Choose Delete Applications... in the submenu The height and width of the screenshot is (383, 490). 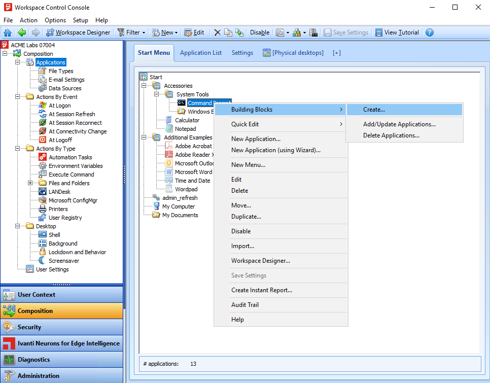[x=404, y=135]
